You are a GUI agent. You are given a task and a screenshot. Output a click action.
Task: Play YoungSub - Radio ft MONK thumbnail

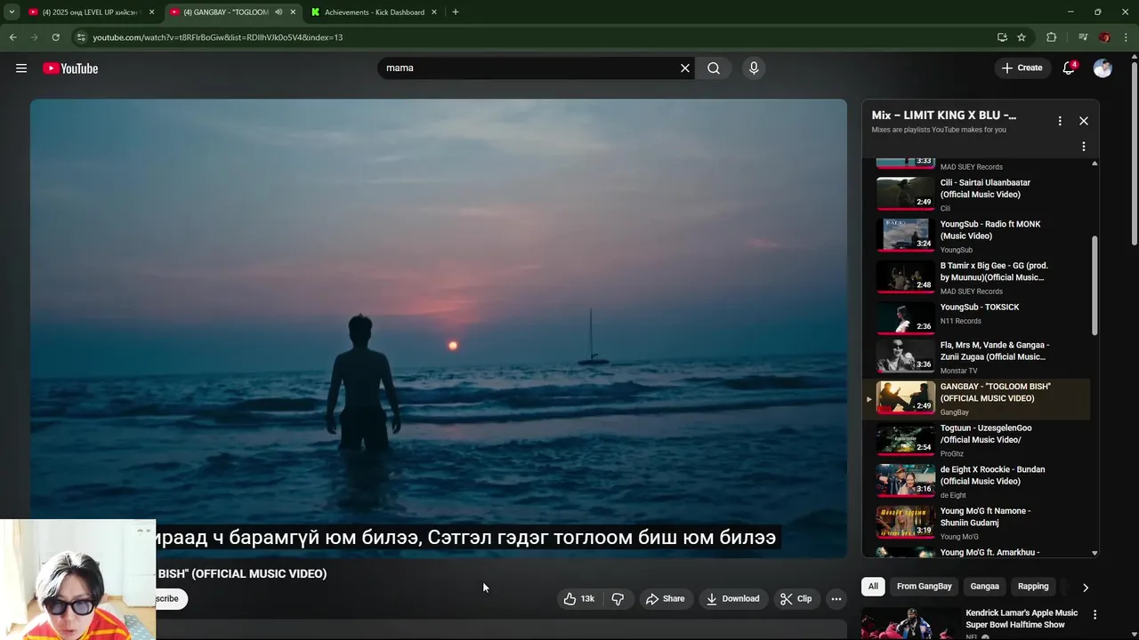pyautogui.click(x=905, y=235)
